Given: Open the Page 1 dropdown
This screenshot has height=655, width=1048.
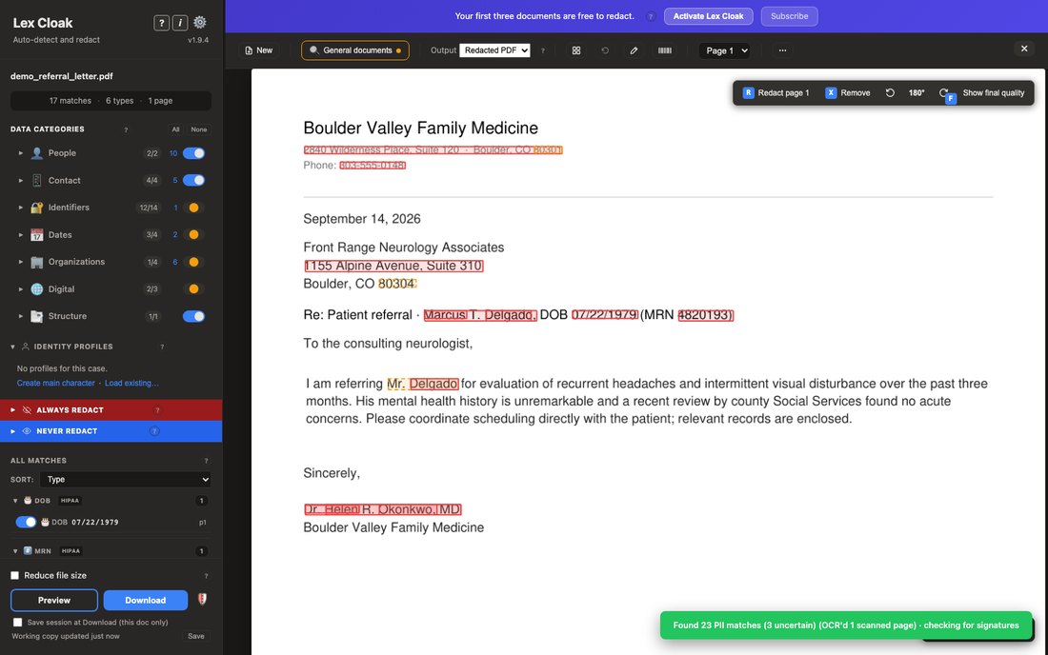Looking at the screenshot, I should point(724,50).
